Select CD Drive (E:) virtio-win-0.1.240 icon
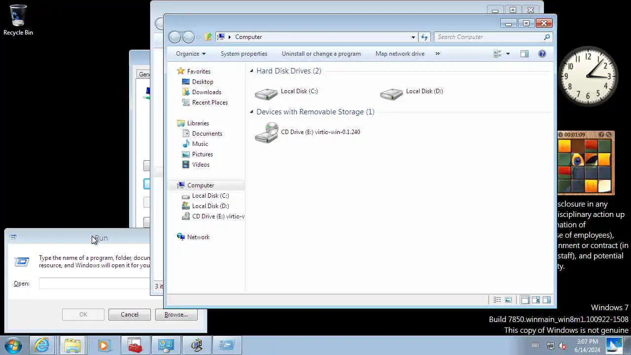The width and height of the screenshot is (631, 355). pyautogui.click(x=266, y=133)
